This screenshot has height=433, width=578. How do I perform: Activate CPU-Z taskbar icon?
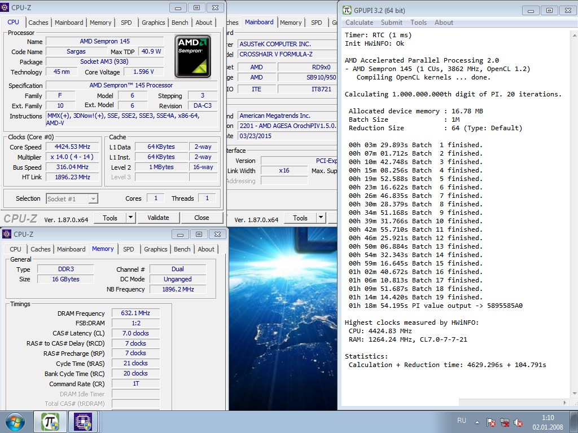pyautogui.click(x=83, y=422)
